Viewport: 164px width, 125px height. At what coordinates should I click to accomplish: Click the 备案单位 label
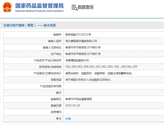tap(56, 99)
